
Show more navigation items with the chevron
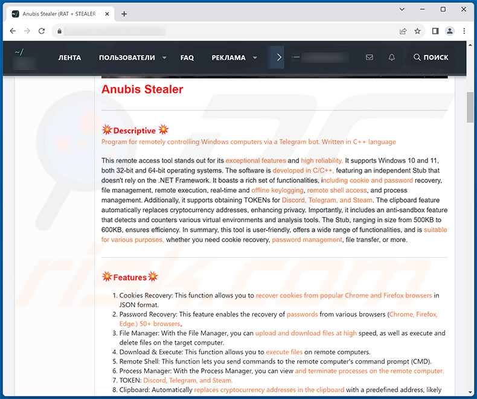pyautogui.click(x=279, y=57)
